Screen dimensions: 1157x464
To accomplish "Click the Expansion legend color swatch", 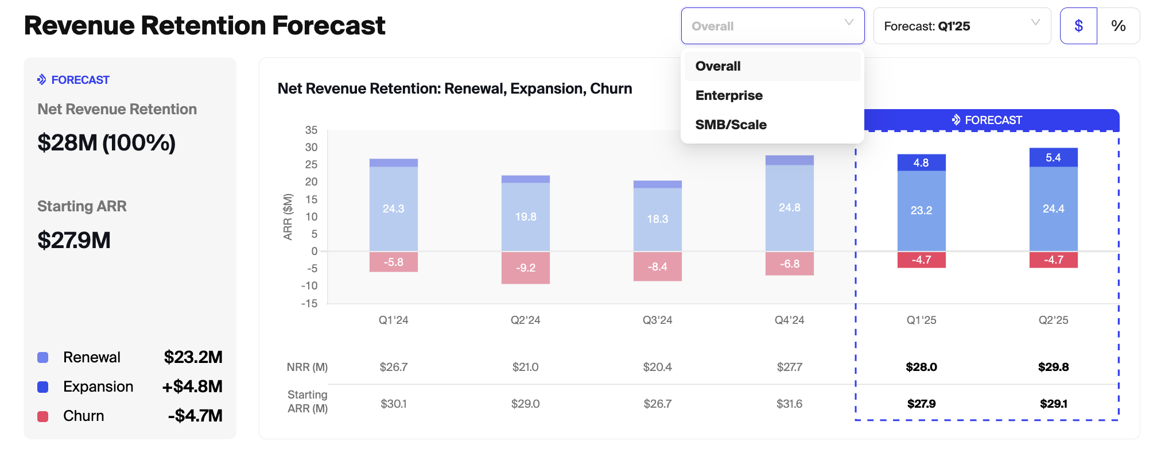I will tap(43, 386).
